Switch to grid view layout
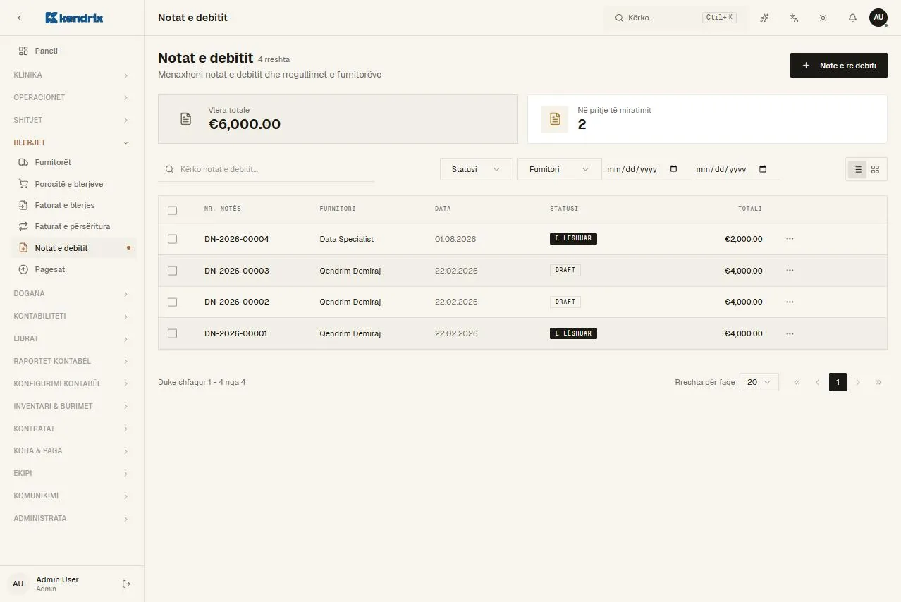This screenshot has height=602, width=901. pos(876,169)
